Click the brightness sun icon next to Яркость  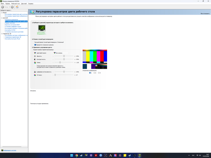click(x=35, y=56)
